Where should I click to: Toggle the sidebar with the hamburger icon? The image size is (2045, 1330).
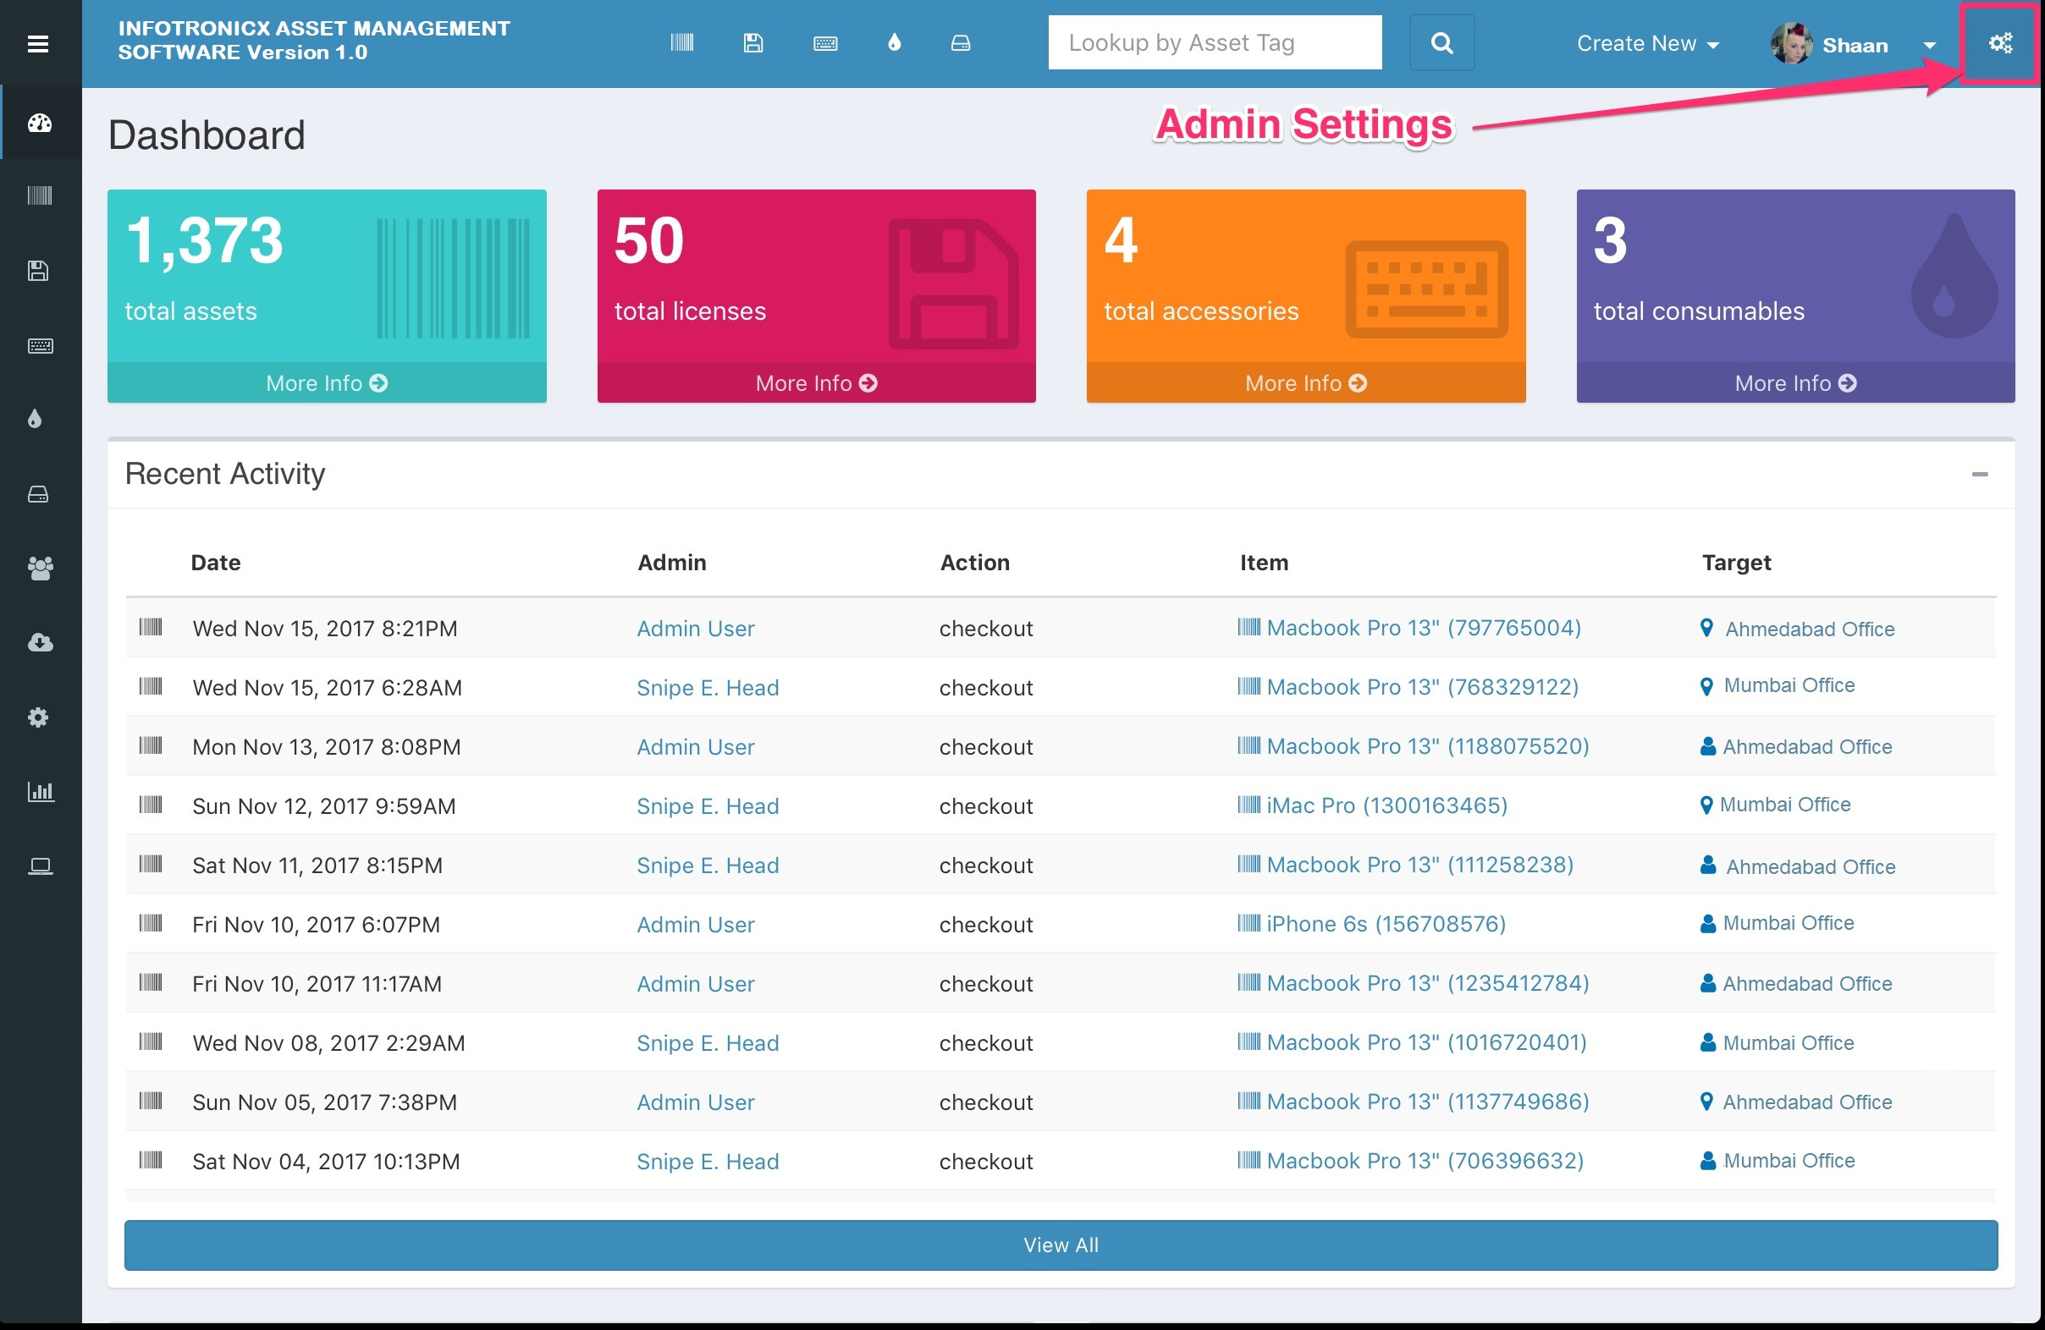coord(38,43)
